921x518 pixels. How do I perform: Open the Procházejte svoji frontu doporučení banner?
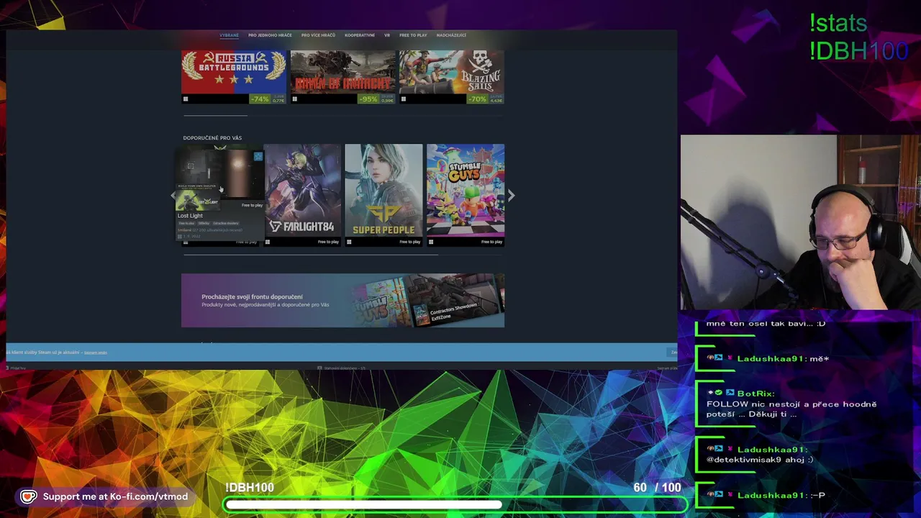pos(342,301)
